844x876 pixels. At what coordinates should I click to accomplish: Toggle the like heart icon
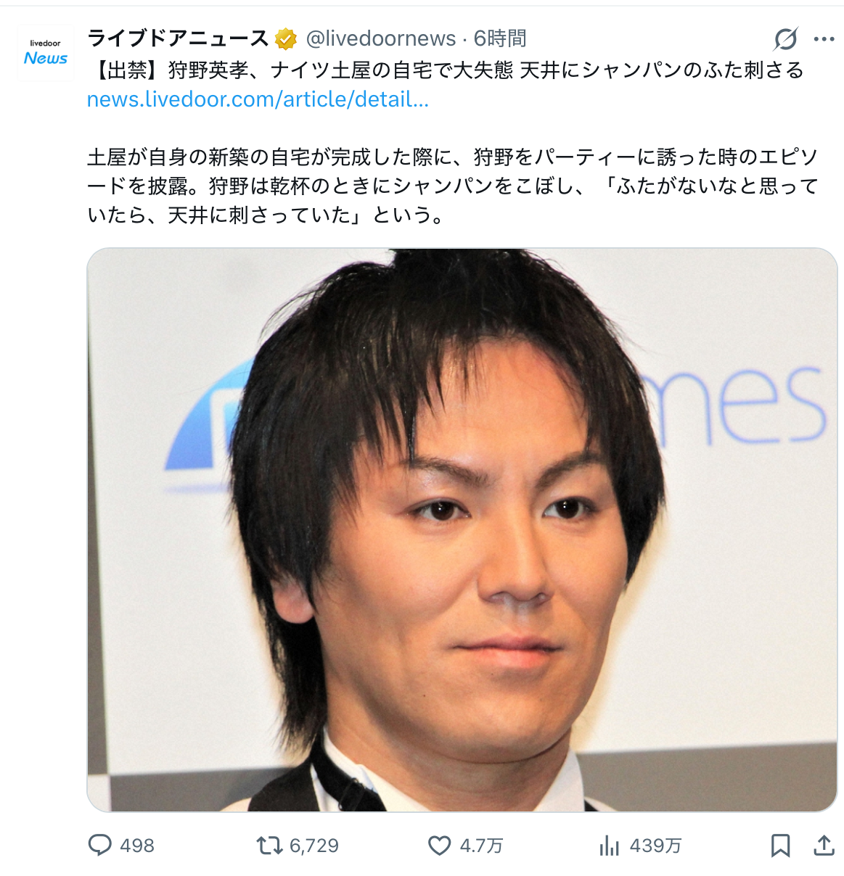tap(439, 846)
